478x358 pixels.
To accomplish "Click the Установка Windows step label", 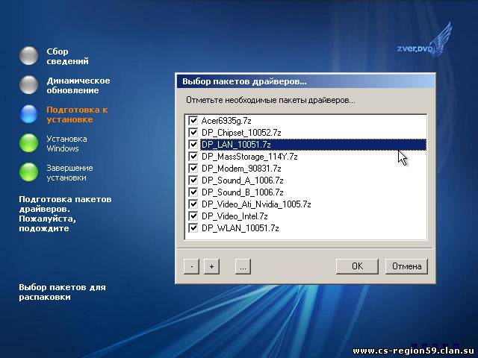I will click(x=66, y=144).
